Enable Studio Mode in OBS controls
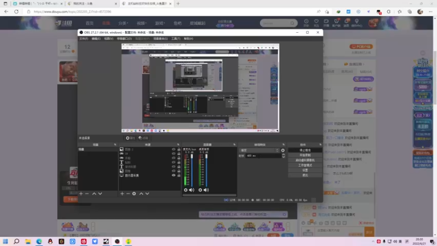The image size is (437, 246). (x=305, y=166)
